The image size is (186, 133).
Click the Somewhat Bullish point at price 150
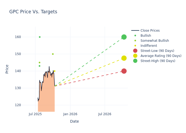point(53,54)
